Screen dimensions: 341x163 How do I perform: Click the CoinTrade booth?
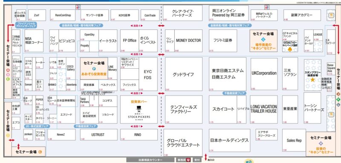tap(150, 15)
